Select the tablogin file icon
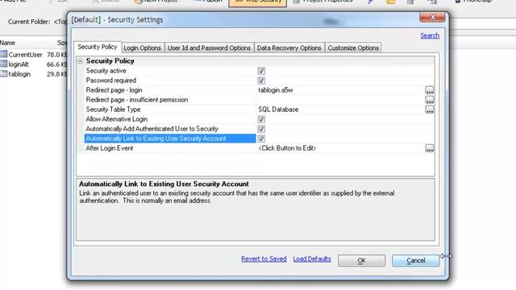This screenshot has height=290, width=516. coord(3,73)
